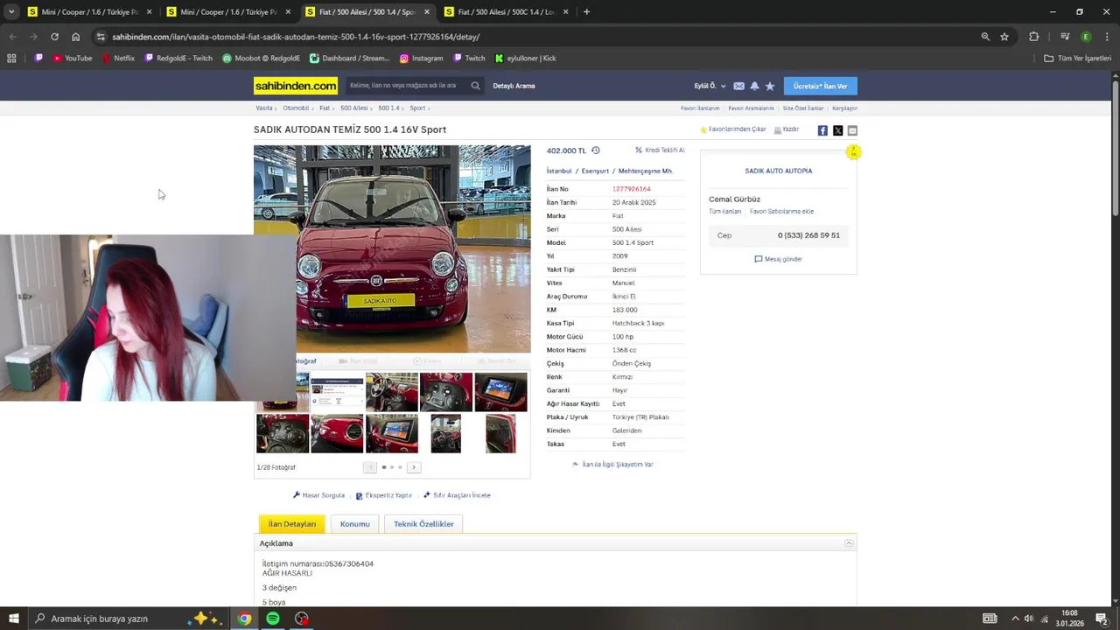The height and width of the screenshot is (630, 1120).
Task: View site information icon in address bar
Action: click(x=101, y=37)
